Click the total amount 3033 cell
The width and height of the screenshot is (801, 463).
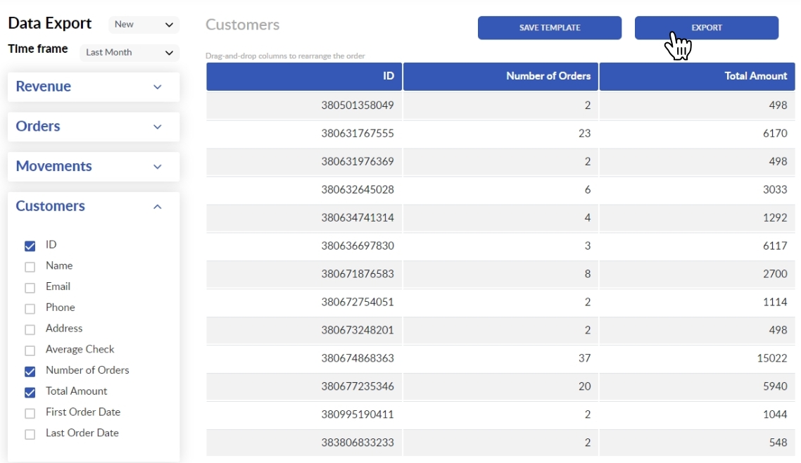(x=698, y=190)
